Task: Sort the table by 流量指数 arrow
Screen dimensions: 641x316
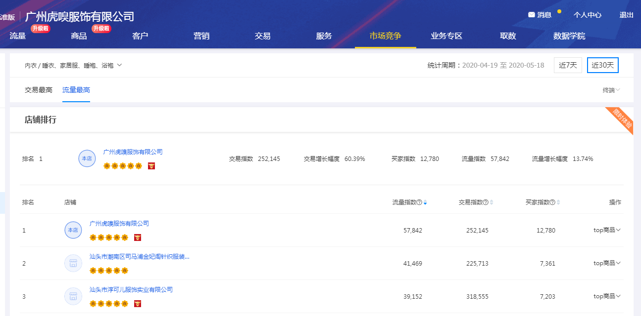Action: (x=425, y=202)
